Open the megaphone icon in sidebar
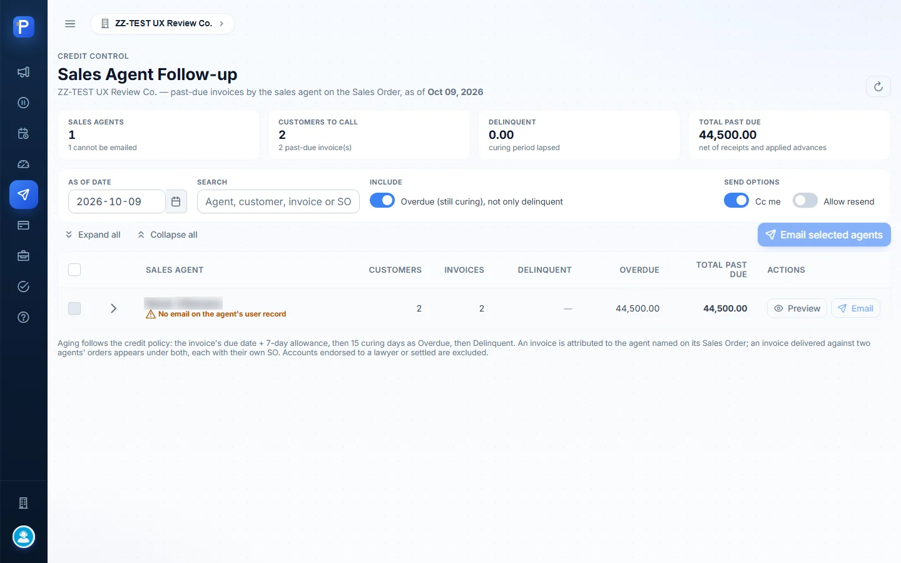The height and width of the screenshot is (563, 901). 23,72
